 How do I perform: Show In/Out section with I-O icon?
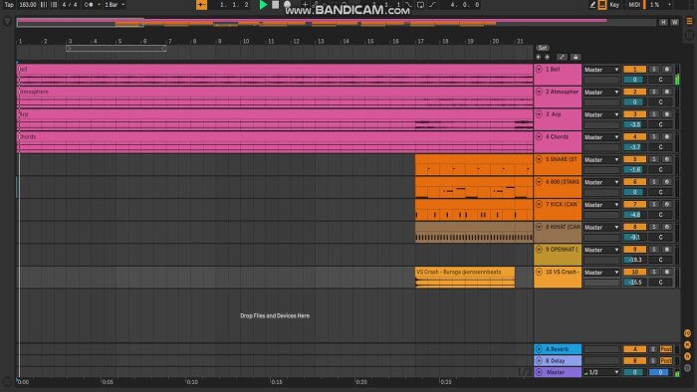pyautogui.click(x=687, y=333)
